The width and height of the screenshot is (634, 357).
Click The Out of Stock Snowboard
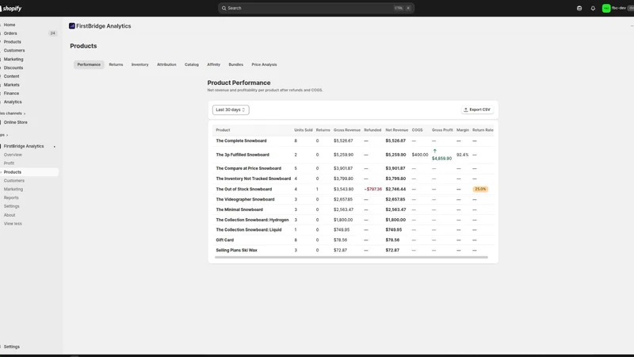[x=244, y=189]
